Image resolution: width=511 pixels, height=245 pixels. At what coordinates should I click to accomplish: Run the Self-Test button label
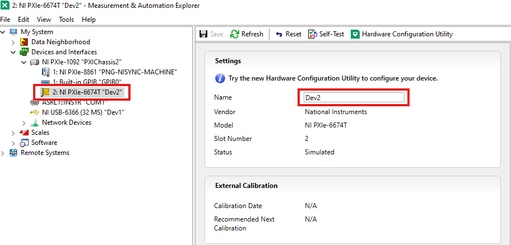(332, 34)
